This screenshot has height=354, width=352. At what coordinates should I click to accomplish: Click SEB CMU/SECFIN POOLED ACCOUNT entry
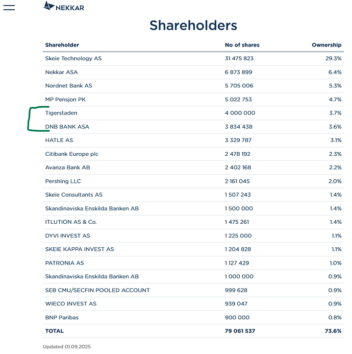coord(97,290)
